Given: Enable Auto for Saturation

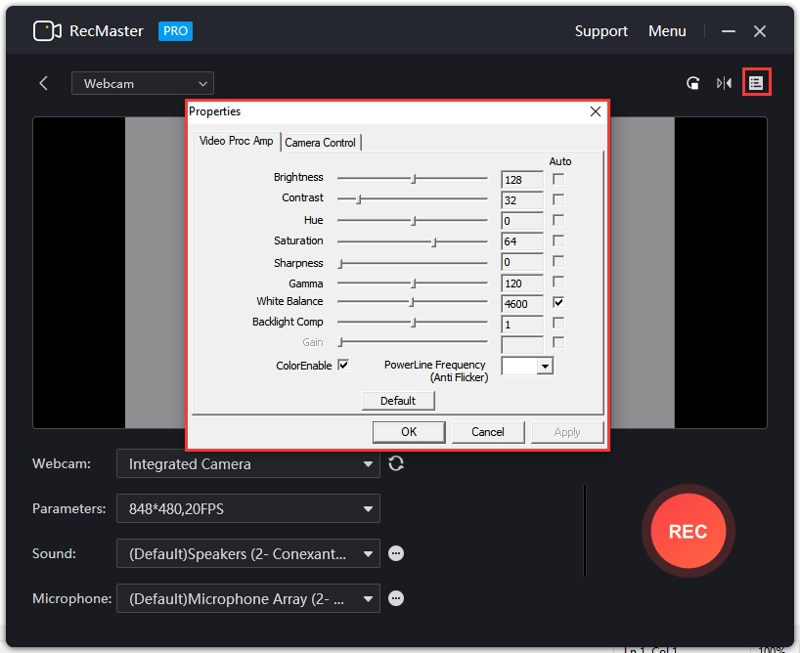Looking at the screenshot, I should click(558, 240).
